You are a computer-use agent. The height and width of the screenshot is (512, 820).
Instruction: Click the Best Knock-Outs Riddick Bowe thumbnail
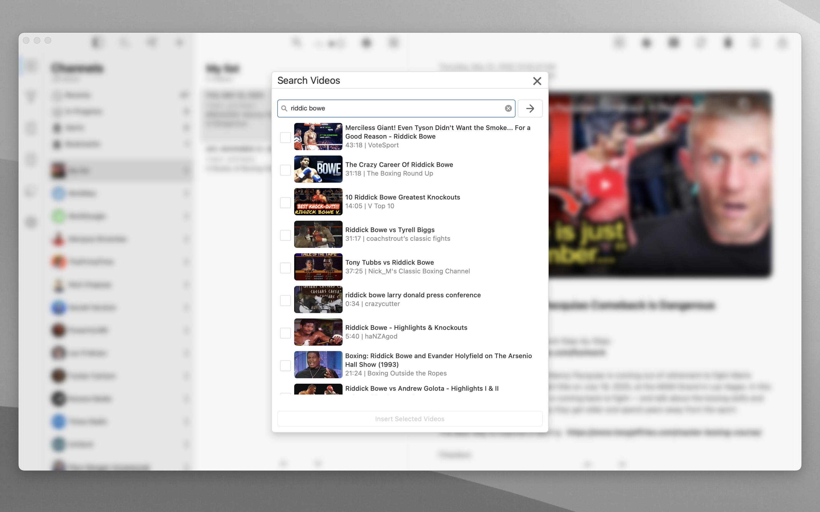318,201
